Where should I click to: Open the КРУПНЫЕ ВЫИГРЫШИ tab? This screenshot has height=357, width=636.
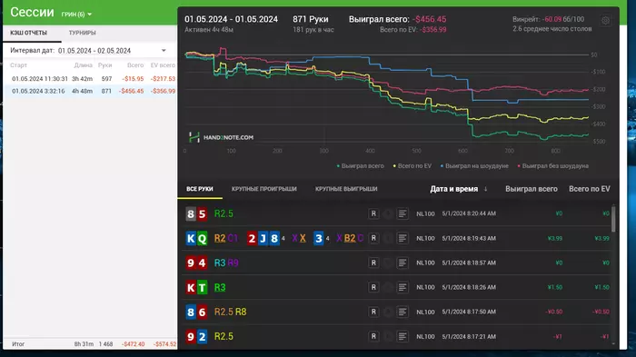pyautogui.click(x=346, y=189)
